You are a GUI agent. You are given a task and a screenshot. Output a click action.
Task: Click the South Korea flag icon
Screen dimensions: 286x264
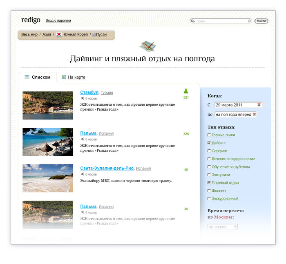pyautogui.click(x=59, y=35)
